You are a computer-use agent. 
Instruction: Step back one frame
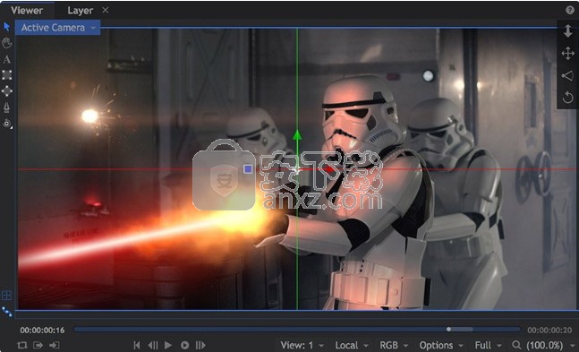(152, 345)
